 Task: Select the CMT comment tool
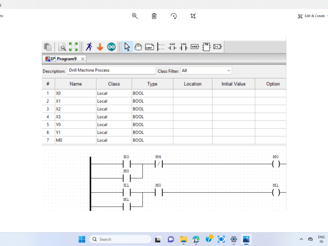[x=149, y=47]
